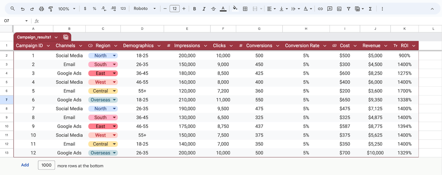This screenshot has width=442, height=175.
Task: Open the table view options icon
Action: (x=359, y=9)
